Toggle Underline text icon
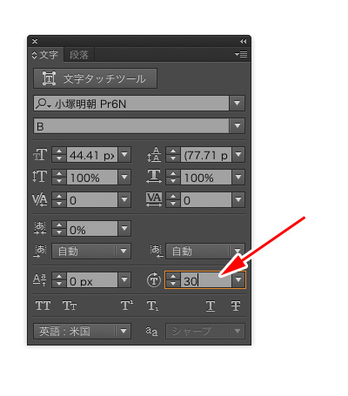The image size is (348, 396). point(211,306)
